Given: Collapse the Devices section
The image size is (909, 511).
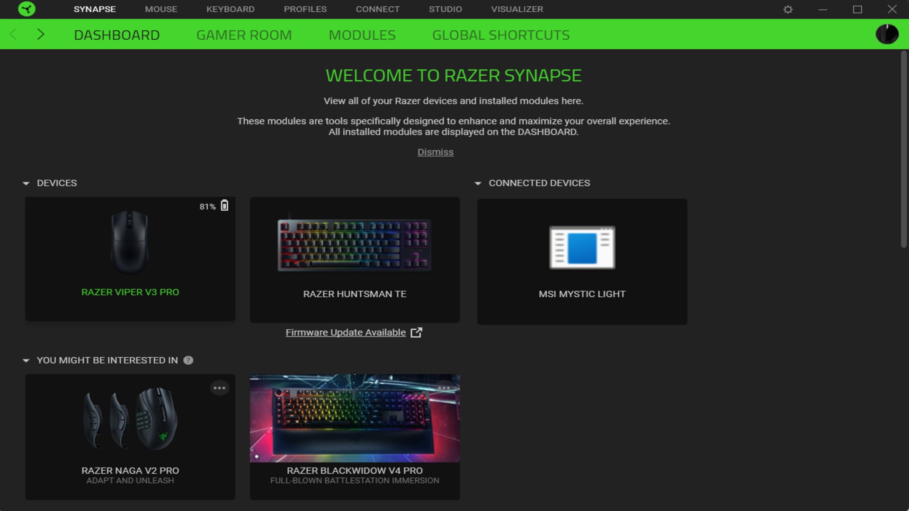Looking at the screenshot, I should click(26, 183).
